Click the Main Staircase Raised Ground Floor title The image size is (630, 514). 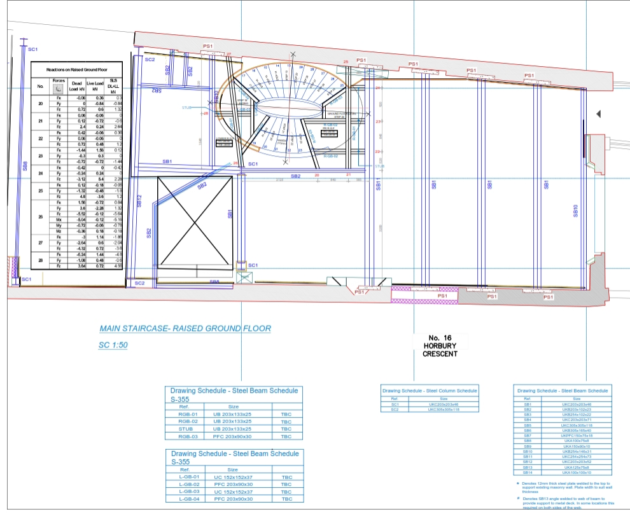pyautogui.click(x=185, y=329)
